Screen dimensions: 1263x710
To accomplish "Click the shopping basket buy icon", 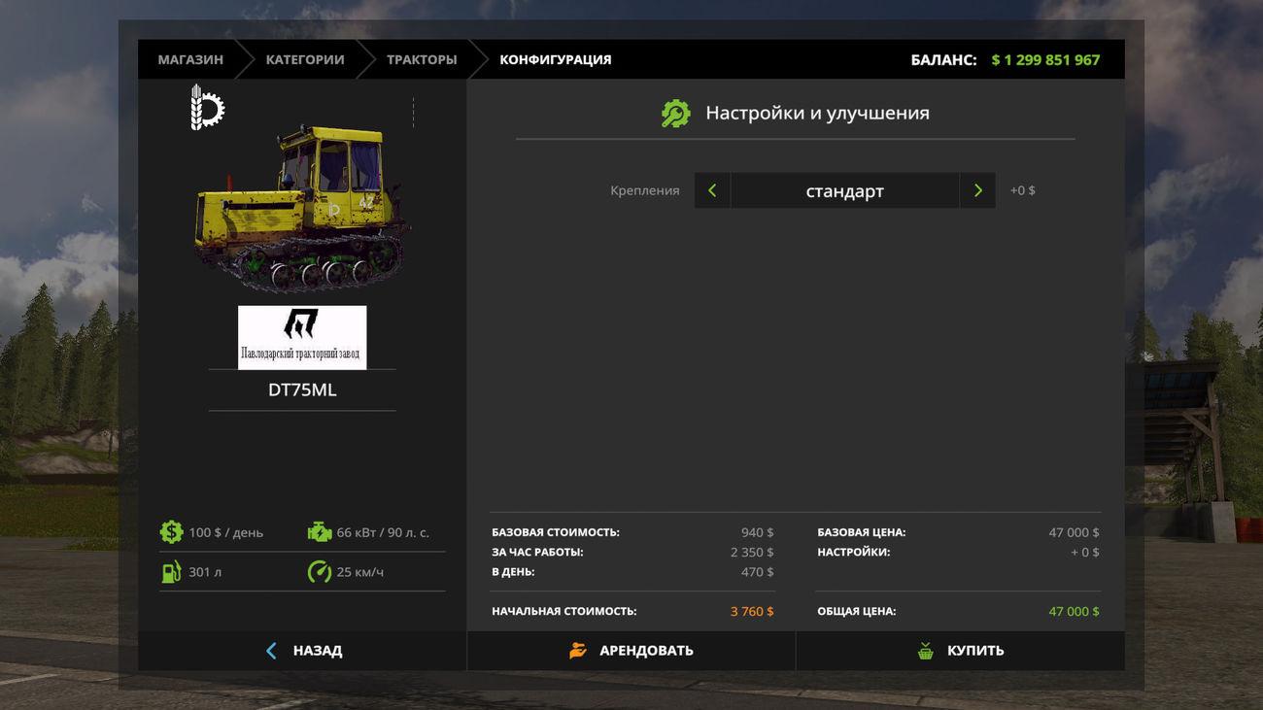I will [x=926, y=651].
